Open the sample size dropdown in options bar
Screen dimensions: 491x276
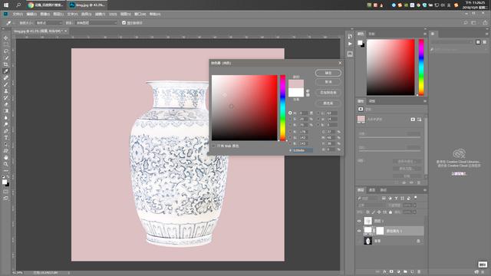tap(49, 23)
